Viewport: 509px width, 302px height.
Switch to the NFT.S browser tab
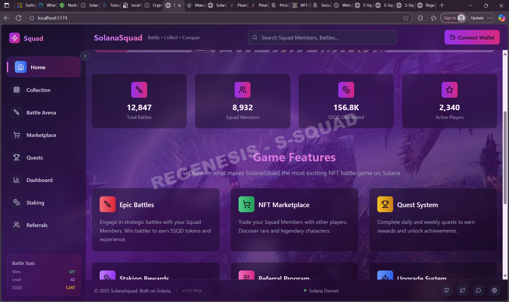301,5
